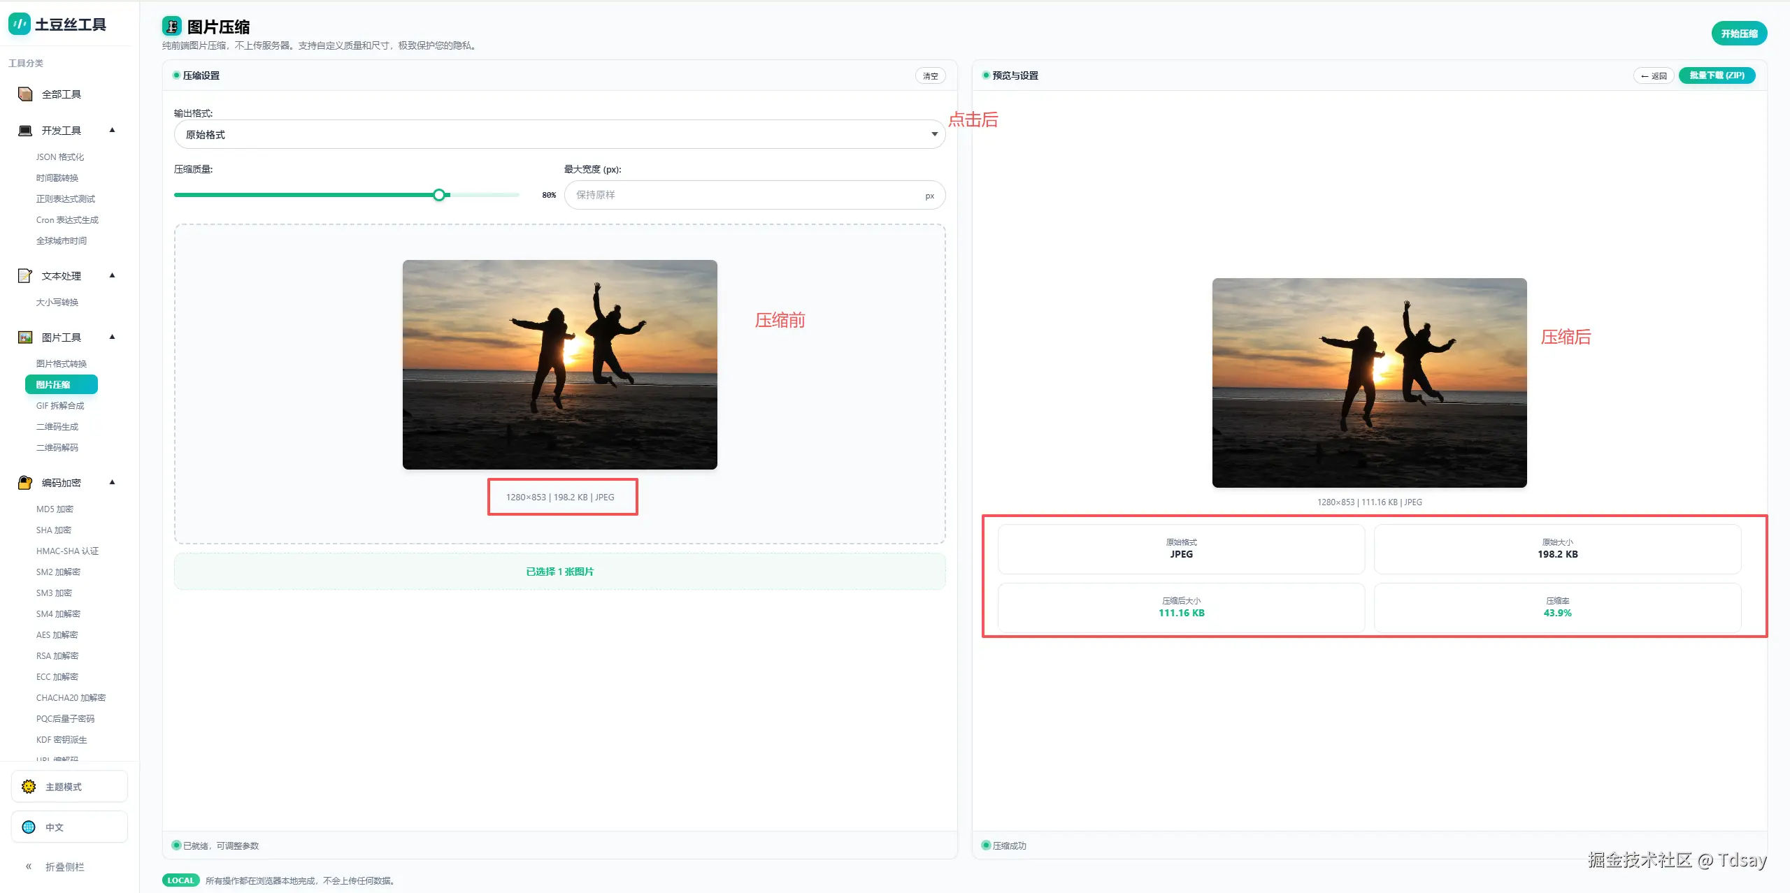Click the 中文 language globe icon
This screenshot has width=1790, height=893.
tap(29, 827)
